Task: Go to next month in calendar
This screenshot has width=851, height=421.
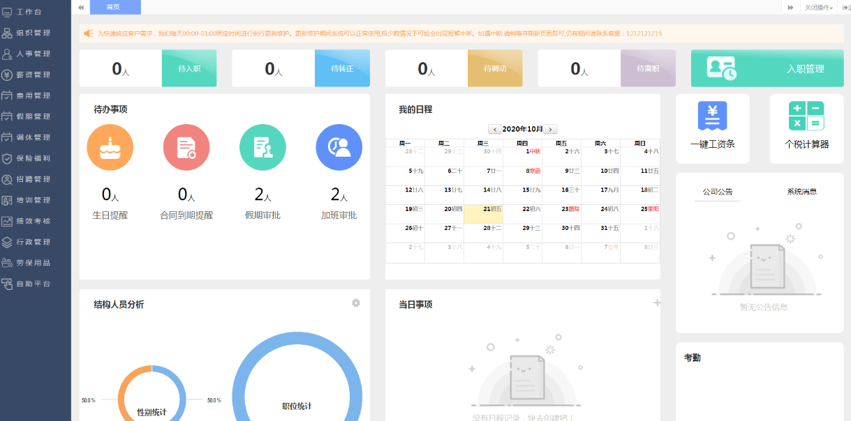Action: [551, 129]
